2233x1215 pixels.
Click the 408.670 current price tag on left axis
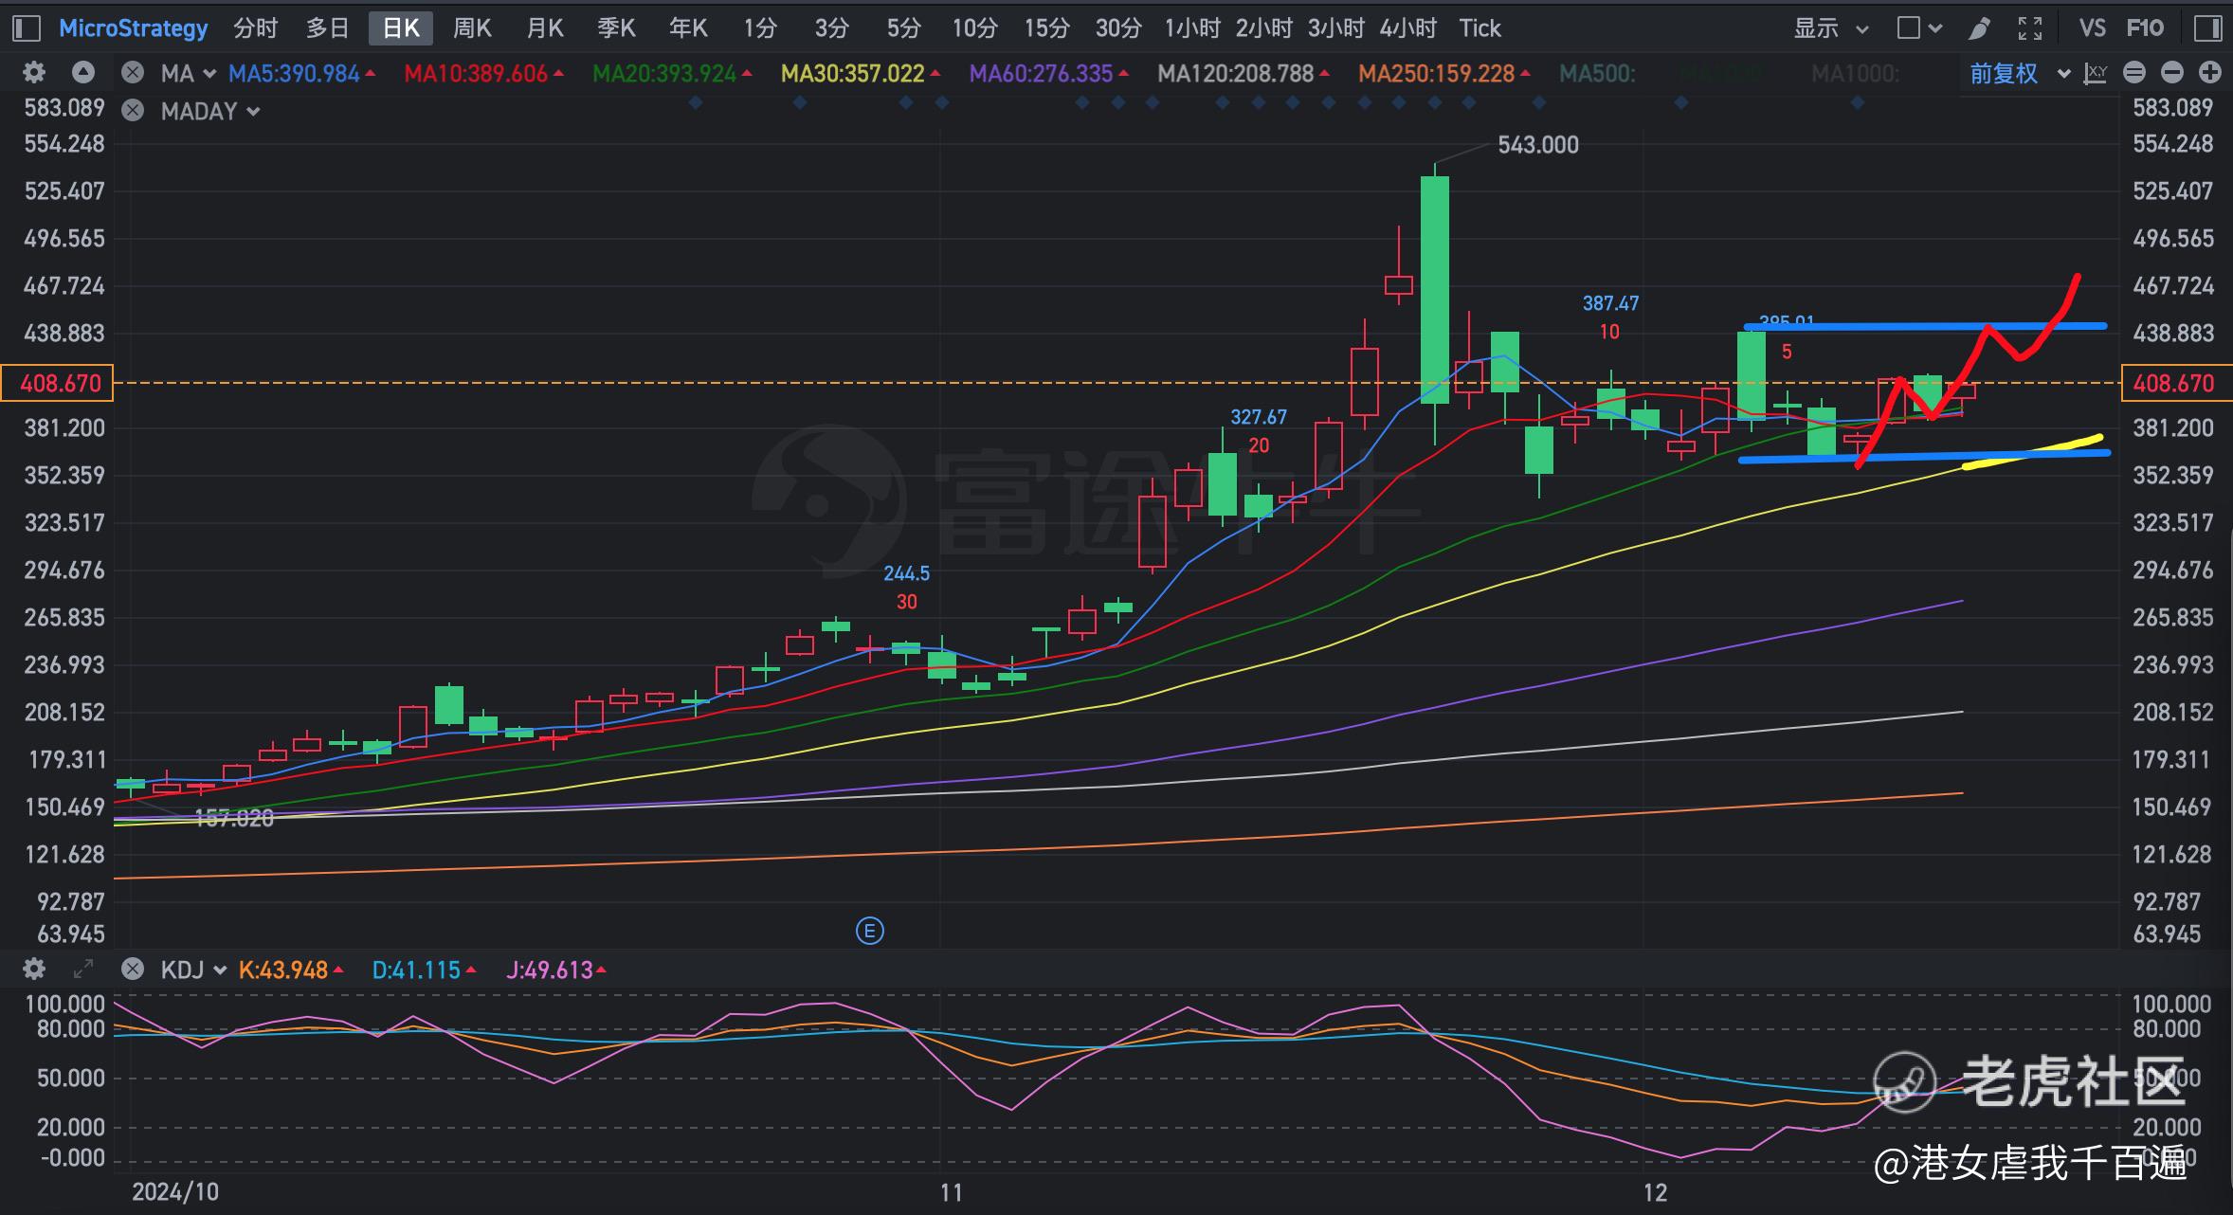pos(57,383)
